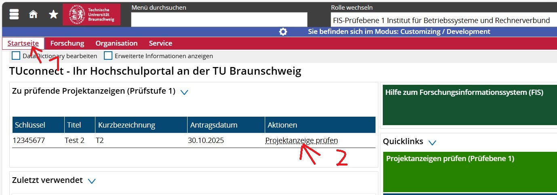
Task: Open the hamburger main menu icon
Action: [x=14, y=15]
